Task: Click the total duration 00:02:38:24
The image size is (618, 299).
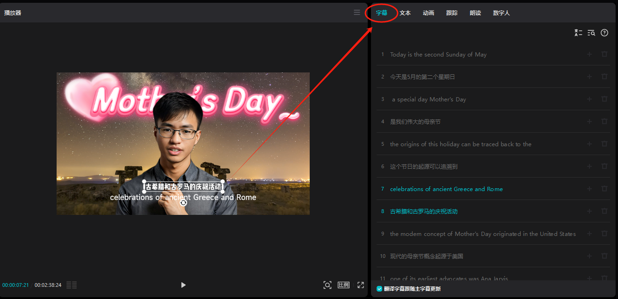Action: point(48,285)
